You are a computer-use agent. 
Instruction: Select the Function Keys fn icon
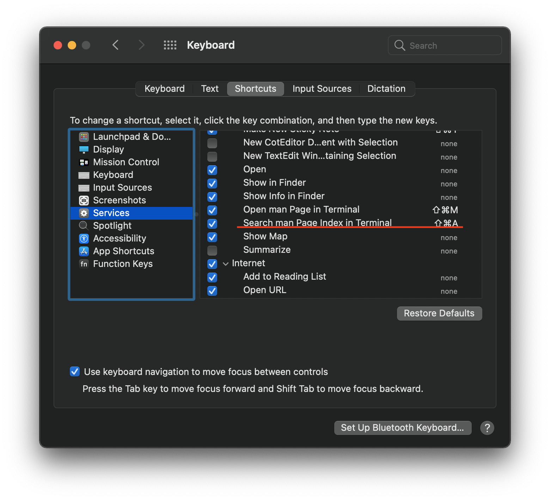coord(84,264)
